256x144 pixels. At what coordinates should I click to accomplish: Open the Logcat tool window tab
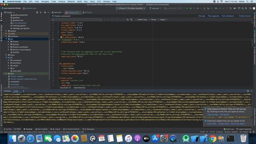55,129
